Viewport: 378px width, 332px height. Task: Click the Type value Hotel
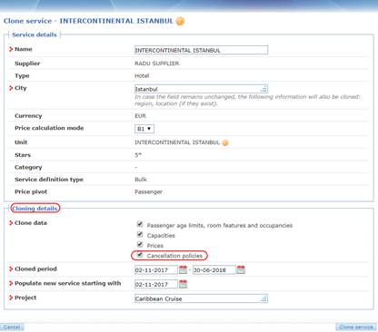[x=142, y=75]
